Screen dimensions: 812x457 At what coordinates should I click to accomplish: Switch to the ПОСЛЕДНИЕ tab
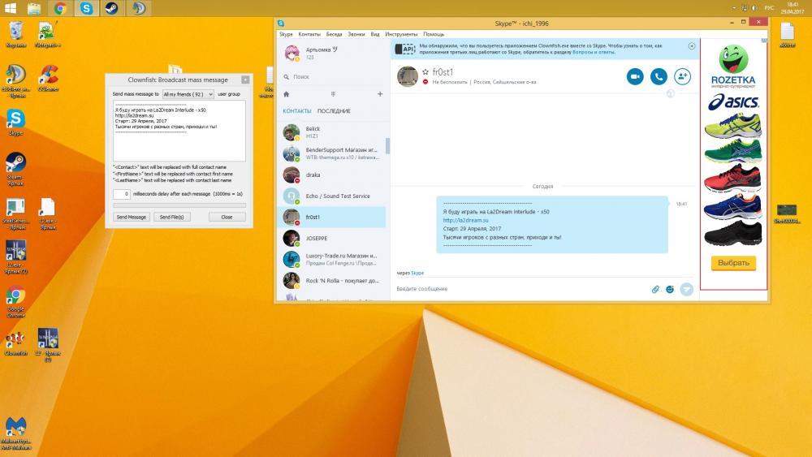tap(334, 110)
